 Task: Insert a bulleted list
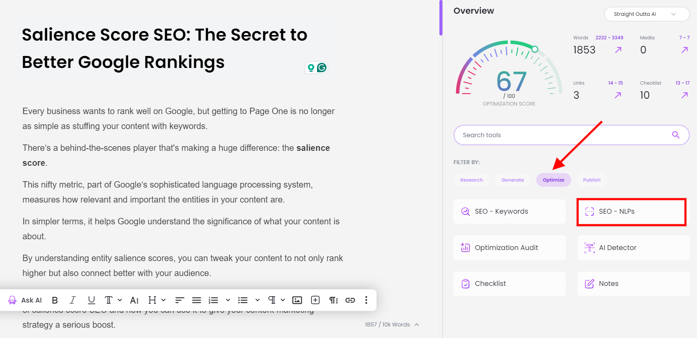pyautogui.click(x=243, y=300)
